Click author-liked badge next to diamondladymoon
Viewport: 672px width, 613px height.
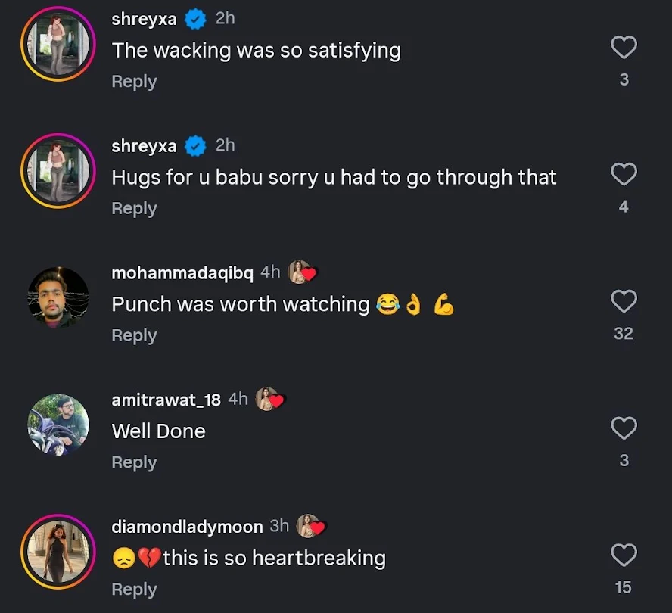point(310,526)
